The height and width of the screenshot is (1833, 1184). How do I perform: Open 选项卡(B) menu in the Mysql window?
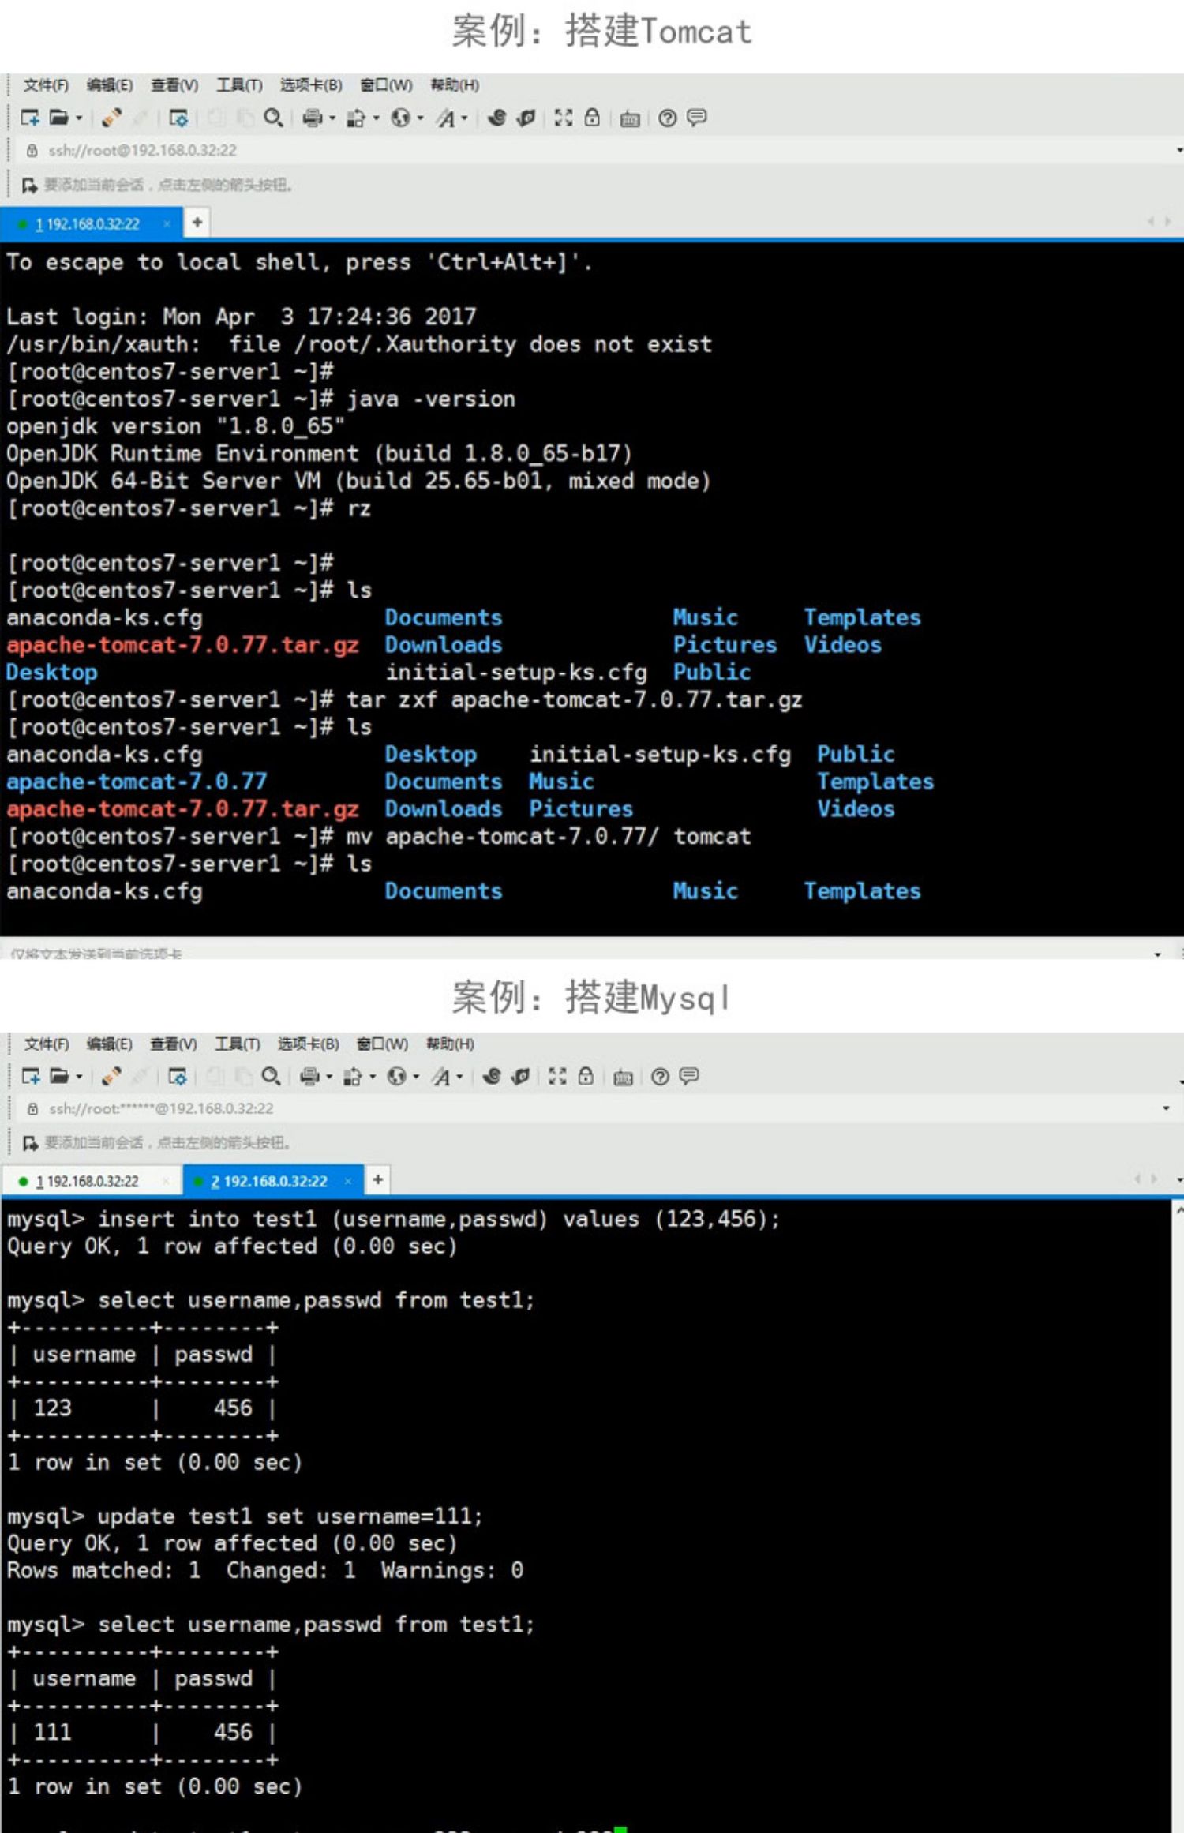(x=308, y=1044)
